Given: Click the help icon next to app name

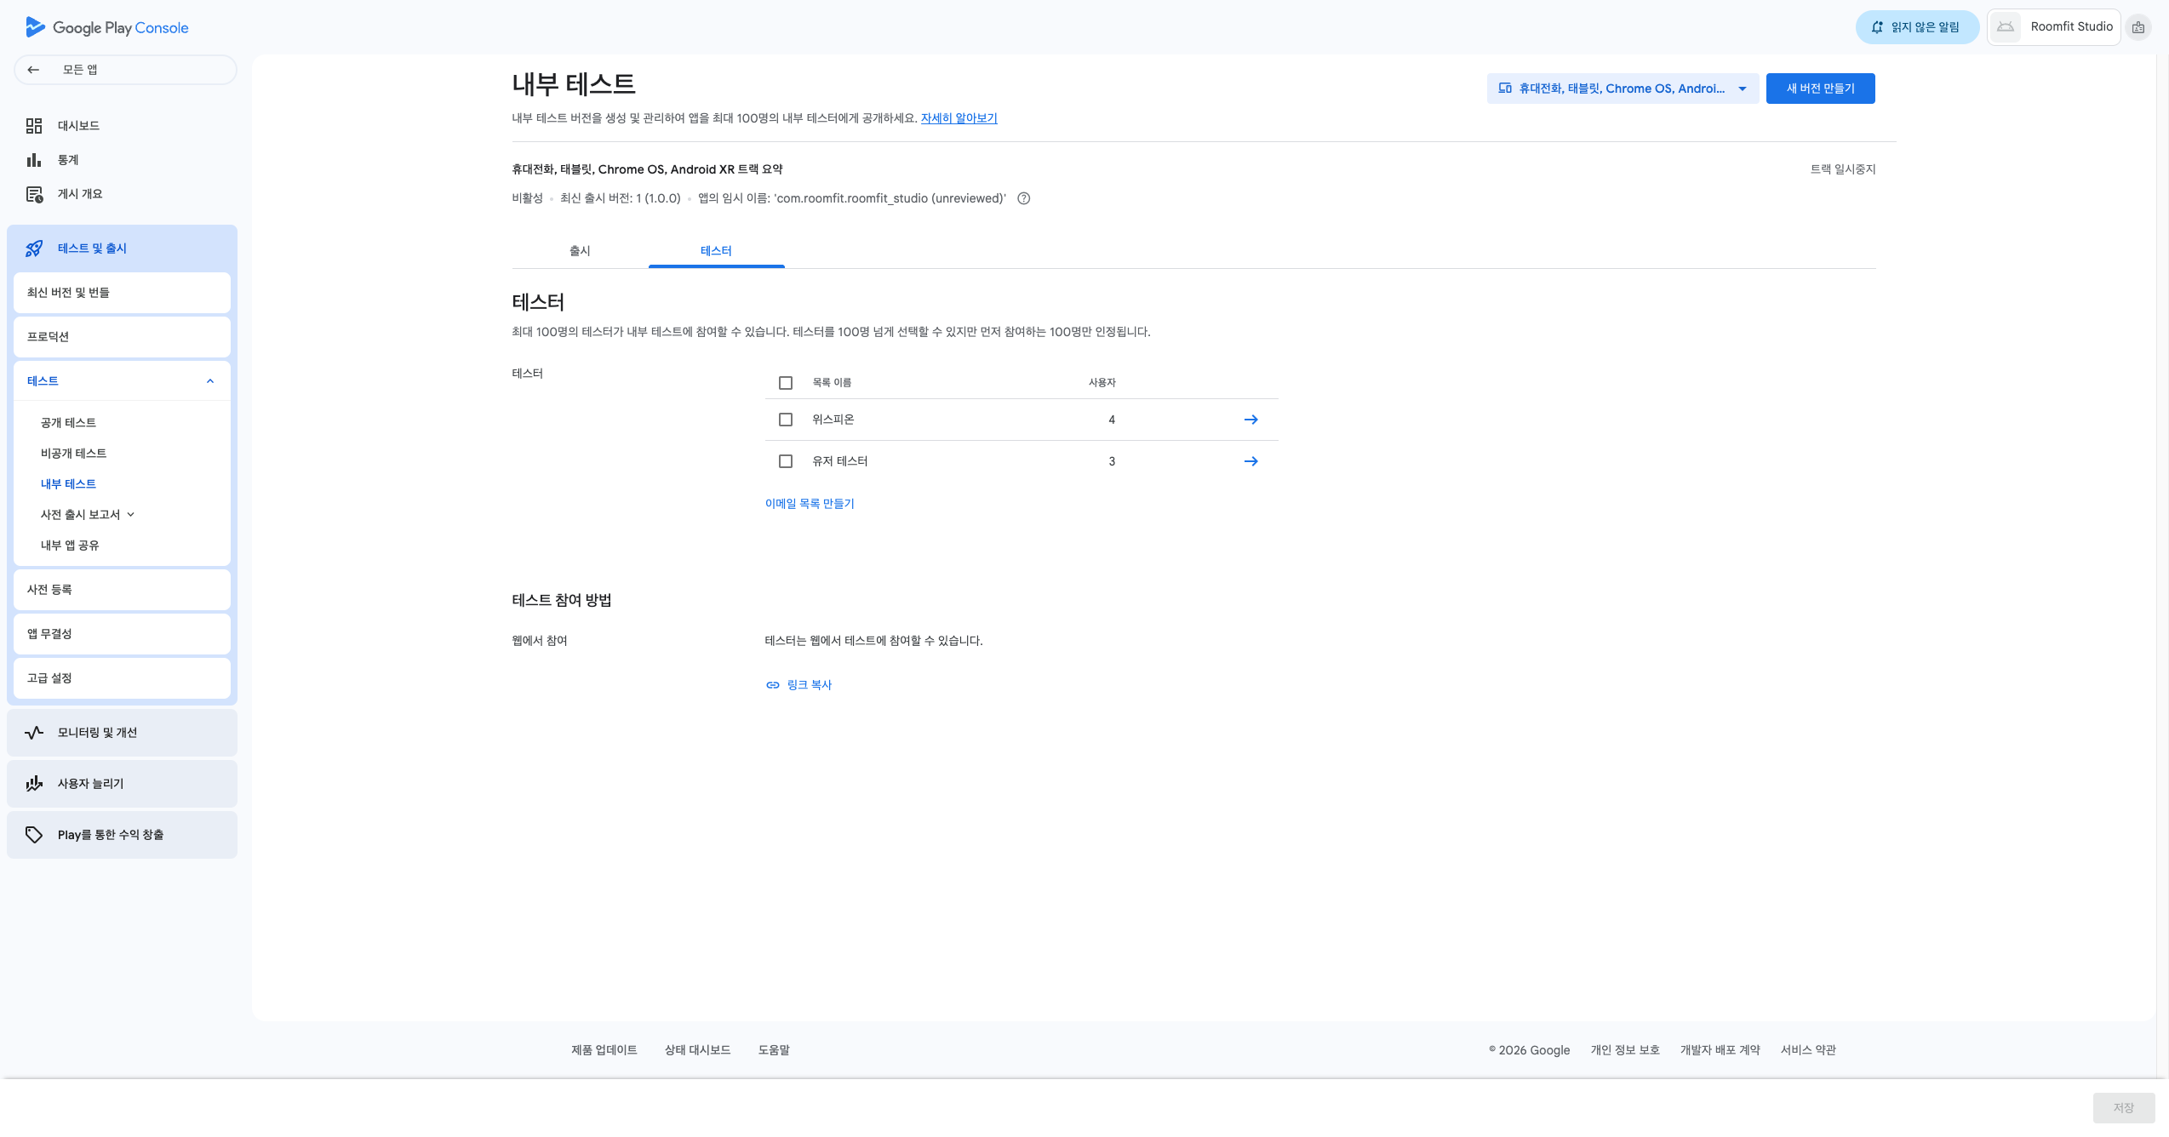Looking at the screenshot, I should 1024,198.
